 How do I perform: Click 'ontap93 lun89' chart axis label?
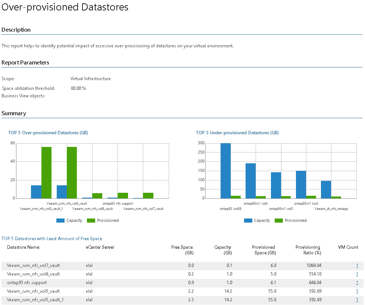point(230,209)
